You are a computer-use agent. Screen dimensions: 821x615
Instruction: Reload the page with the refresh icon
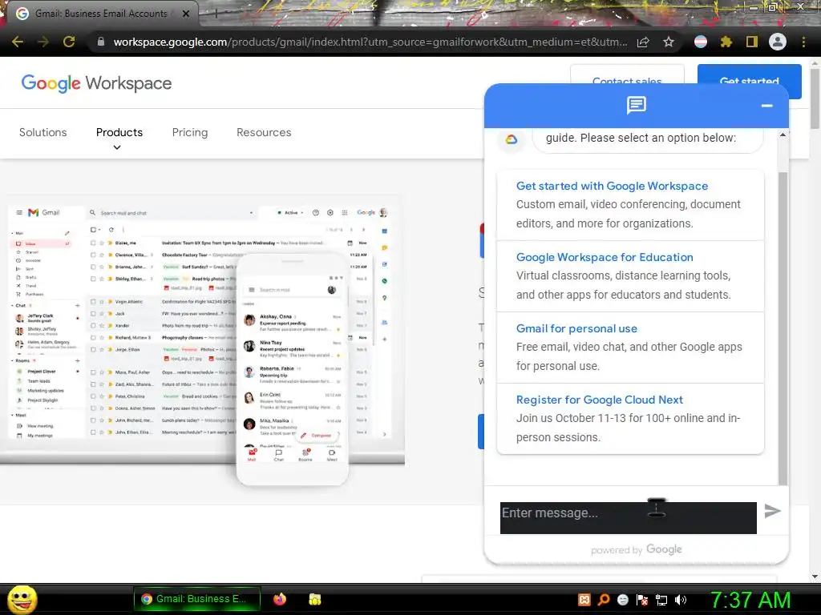click(69, 42)
